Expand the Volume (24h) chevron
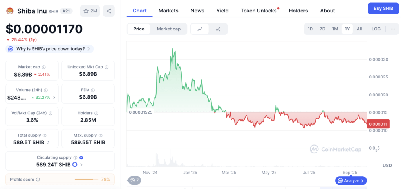401x189 pixels. pos(54,98)
